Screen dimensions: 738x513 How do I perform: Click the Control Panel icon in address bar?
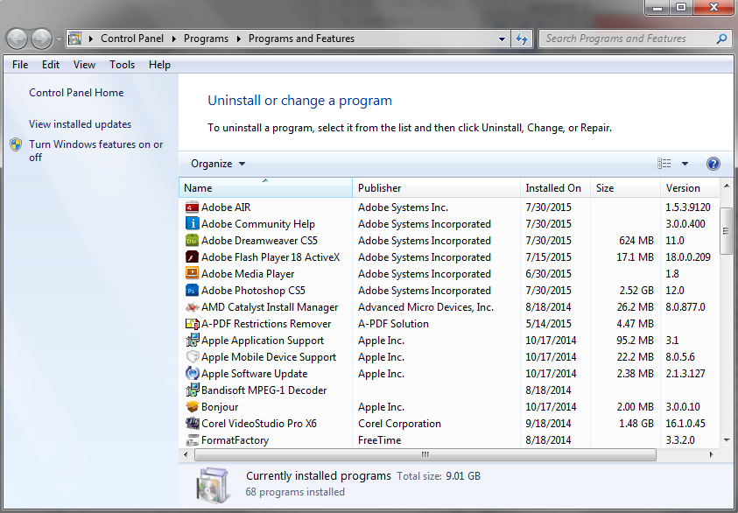coord(74,39)
